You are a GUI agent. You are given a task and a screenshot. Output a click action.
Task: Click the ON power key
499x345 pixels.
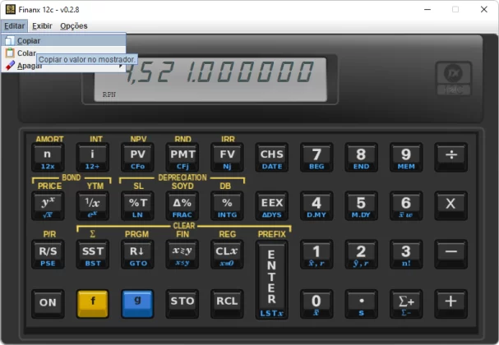pos(48,304)
